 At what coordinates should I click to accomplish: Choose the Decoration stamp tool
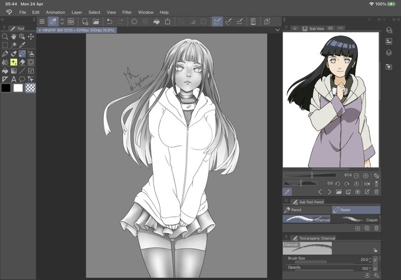[31, 54]
